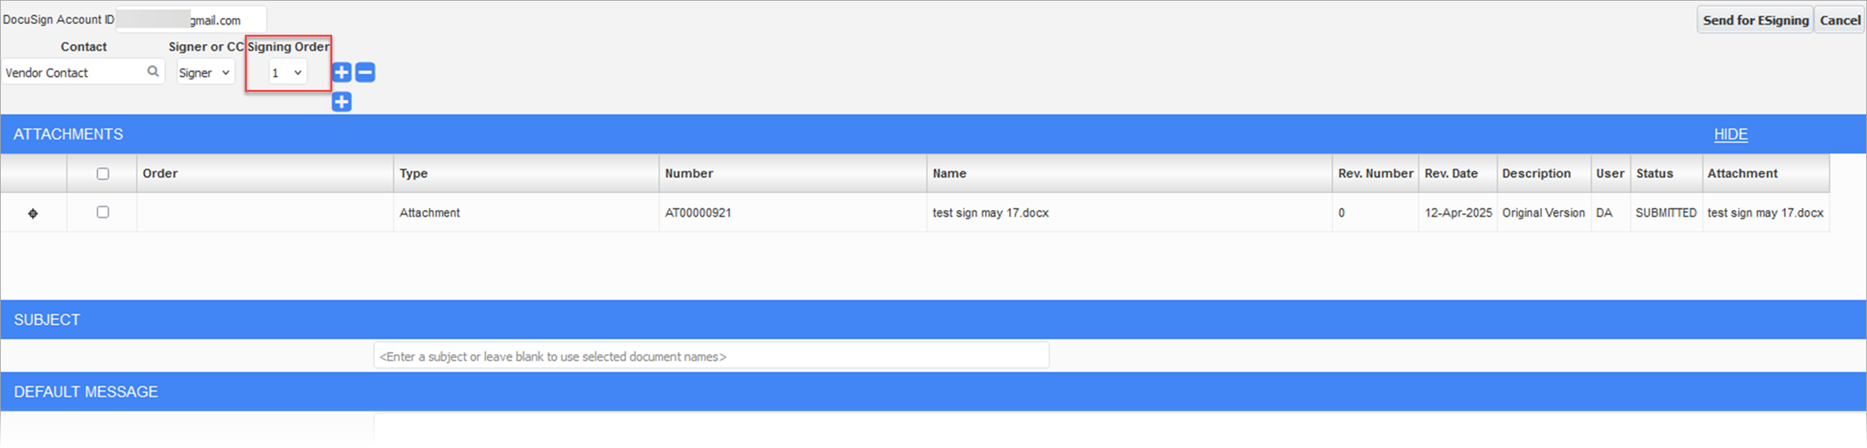Click the DocuSign Account ID field
The image size is (1867, 448).
coord(191,20)
